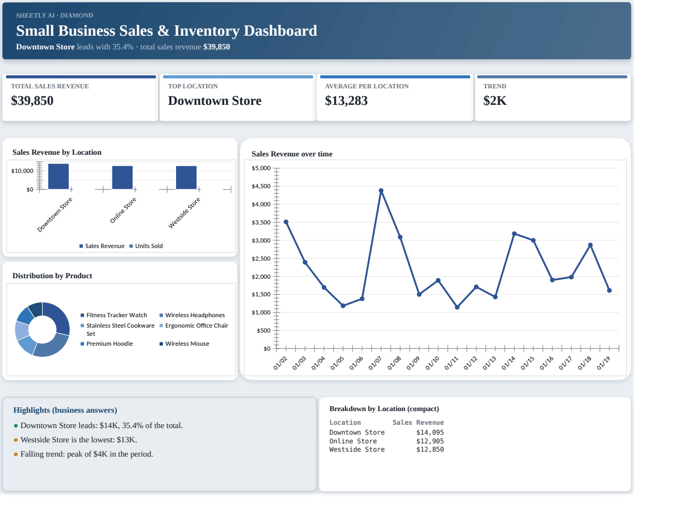Select the line chart data point for 01/08
This screenshot has width=673, height=506.
pyautogui.click(x=400, y=237)
